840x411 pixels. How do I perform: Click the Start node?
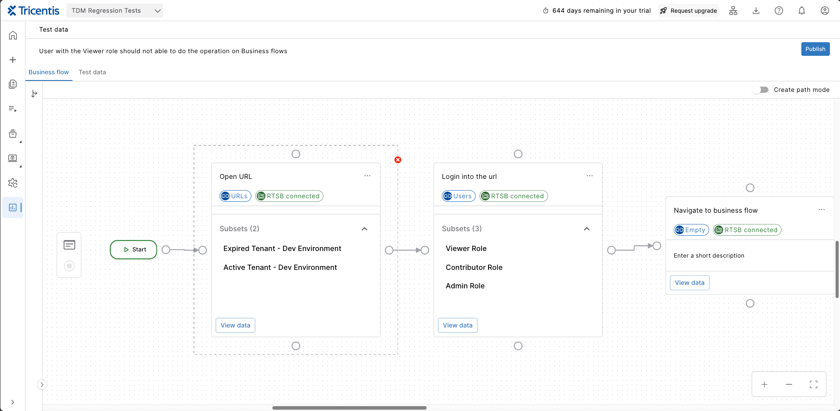pos(134,250)
